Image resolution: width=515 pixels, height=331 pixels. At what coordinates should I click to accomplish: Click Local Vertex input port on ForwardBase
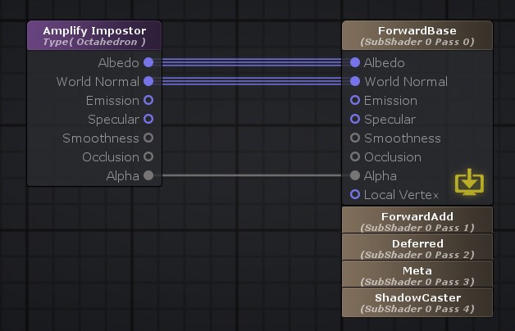(355, 194)
